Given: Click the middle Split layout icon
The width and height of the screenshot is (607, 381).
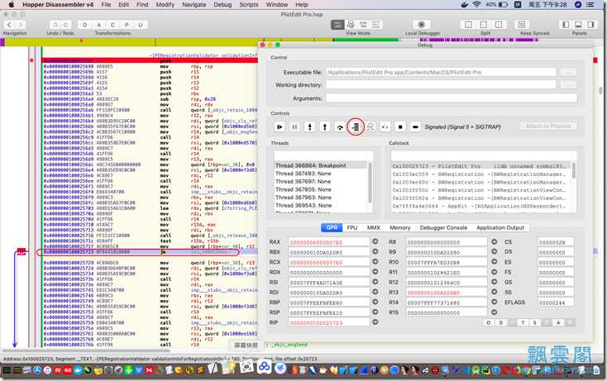Looking at the screenshot, I should tap(484, 24).
